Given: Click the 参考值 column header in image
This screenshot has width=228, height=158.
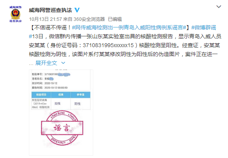Looking at the screenshot, I should [80, 95].
